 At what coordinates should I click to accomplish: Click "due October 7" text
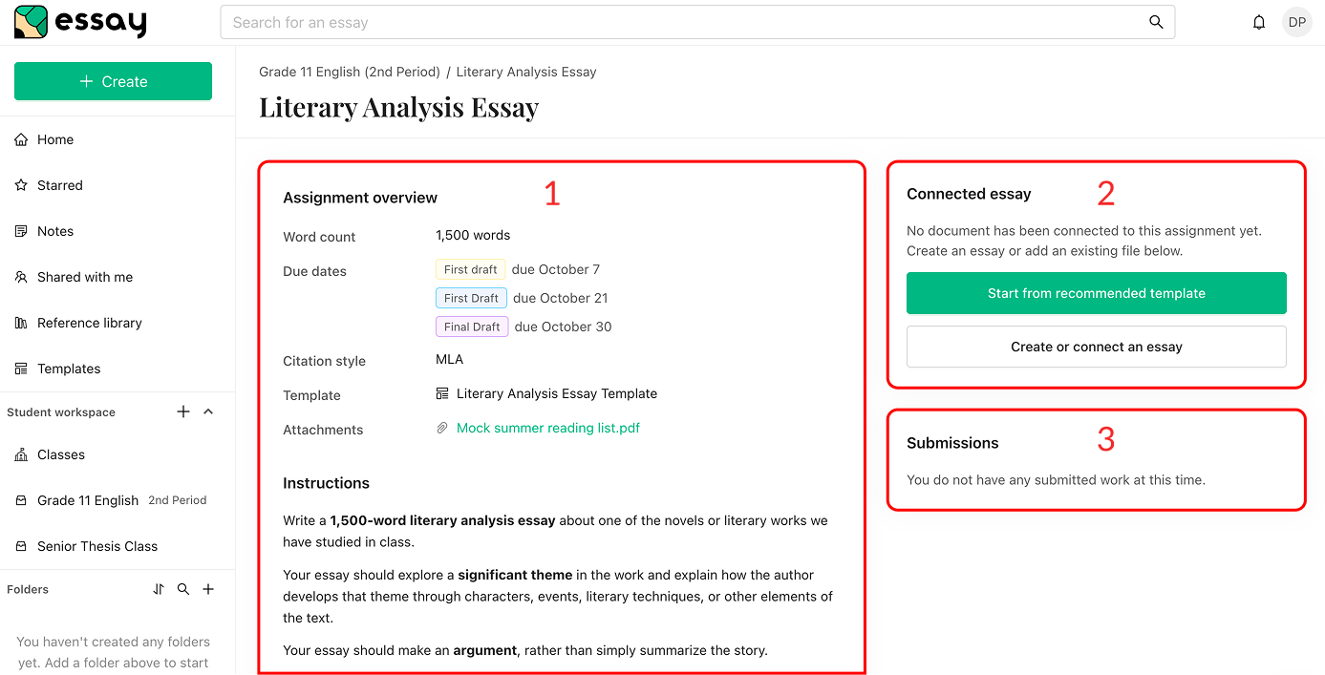click(556, 269)
